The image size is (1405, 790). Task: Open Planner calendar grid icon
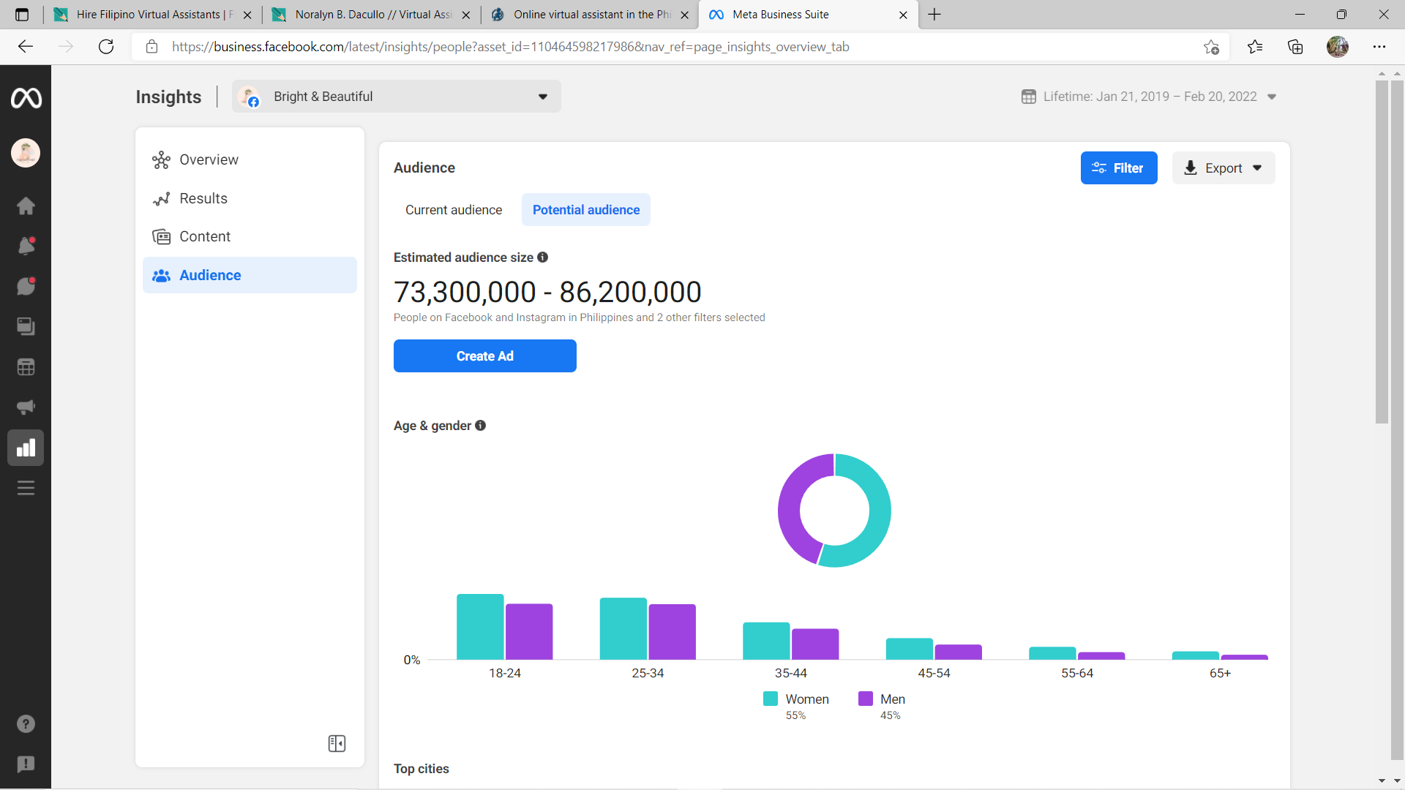coord(26,366)
